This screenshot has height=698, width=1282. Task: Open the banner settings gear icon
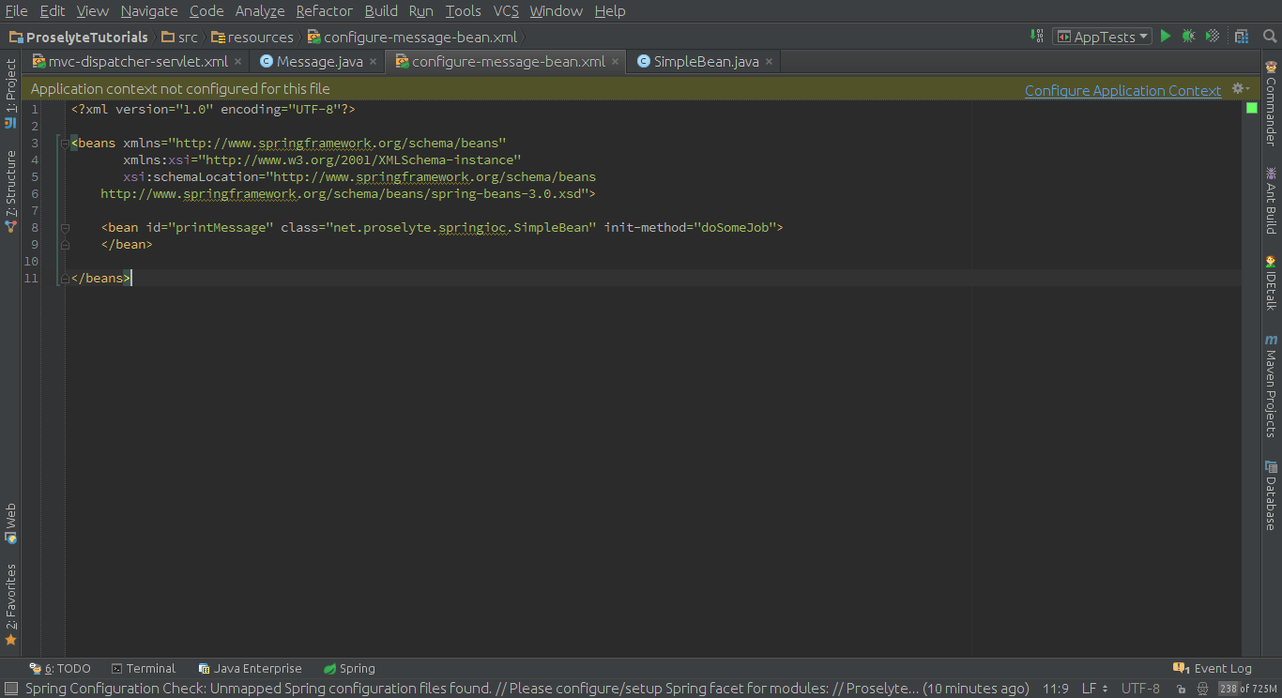click(1240, 88)
